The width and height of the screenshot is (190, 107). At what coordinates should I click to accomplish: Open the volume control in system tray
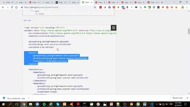coord(167,104)
